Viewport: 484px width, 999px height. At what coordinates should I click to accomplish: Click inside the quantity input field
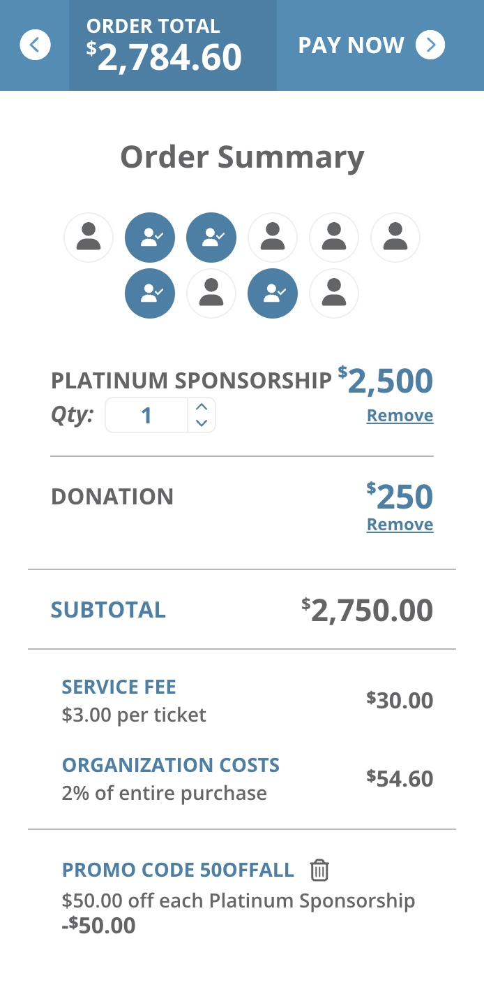[146, 414]
